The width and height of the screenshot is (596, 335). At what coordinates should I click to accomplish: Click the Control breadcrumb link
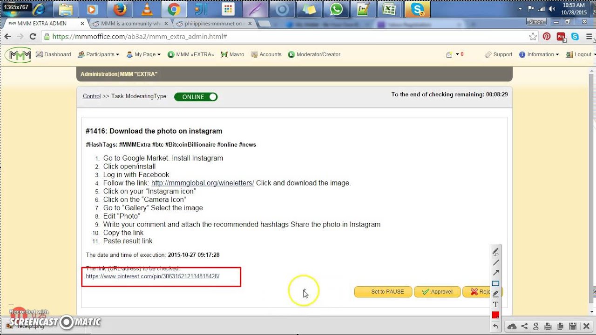pyautogui.click(x=92, y=96)
